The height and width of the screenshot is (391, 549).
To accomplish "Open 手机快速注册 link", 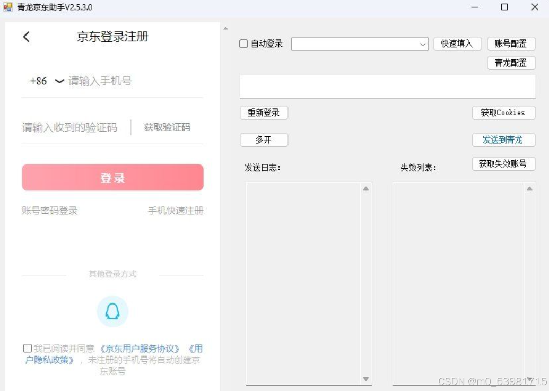I will (x=176, y=211).
